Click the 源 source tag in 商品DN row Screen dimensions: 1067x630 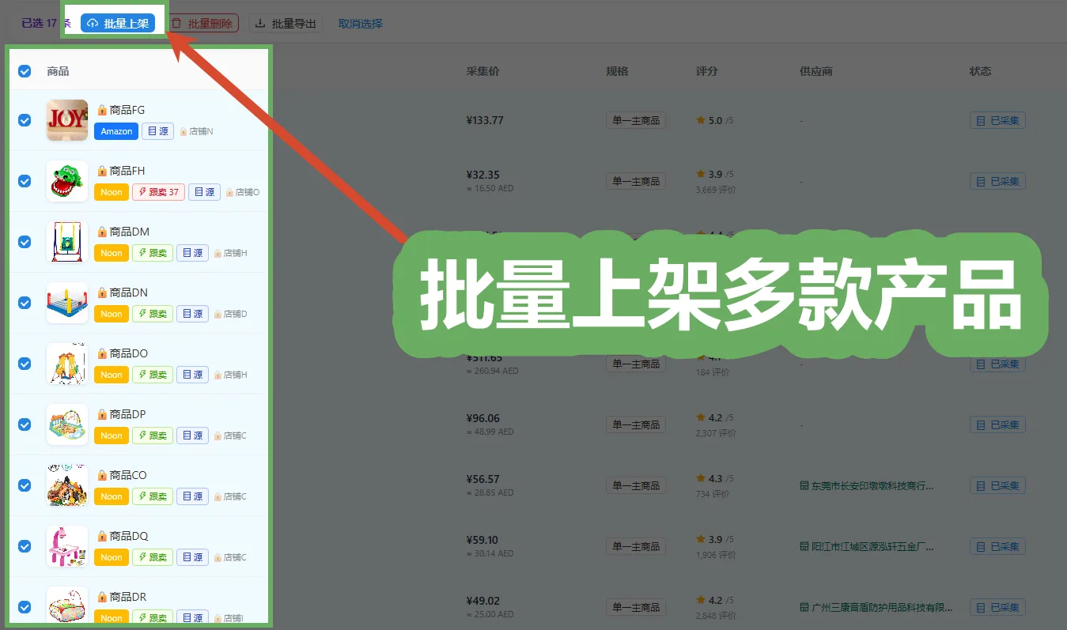pos(192,314)
